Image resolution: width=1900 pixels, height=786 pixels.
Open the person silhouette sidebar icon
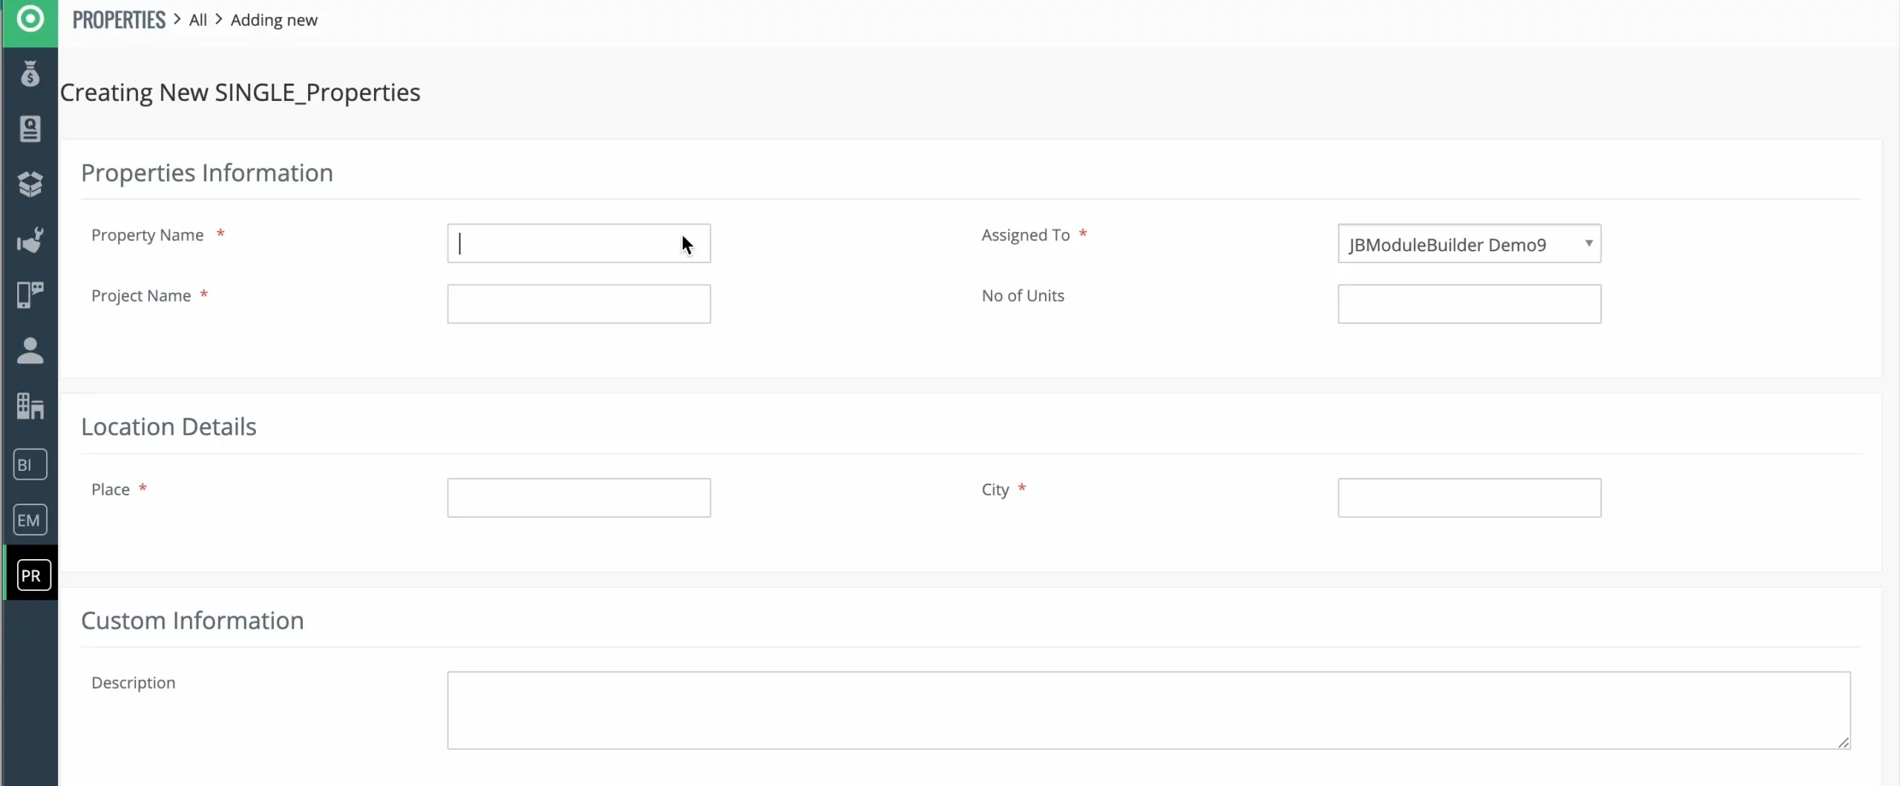pyautogui.click(x=30, y=351)
